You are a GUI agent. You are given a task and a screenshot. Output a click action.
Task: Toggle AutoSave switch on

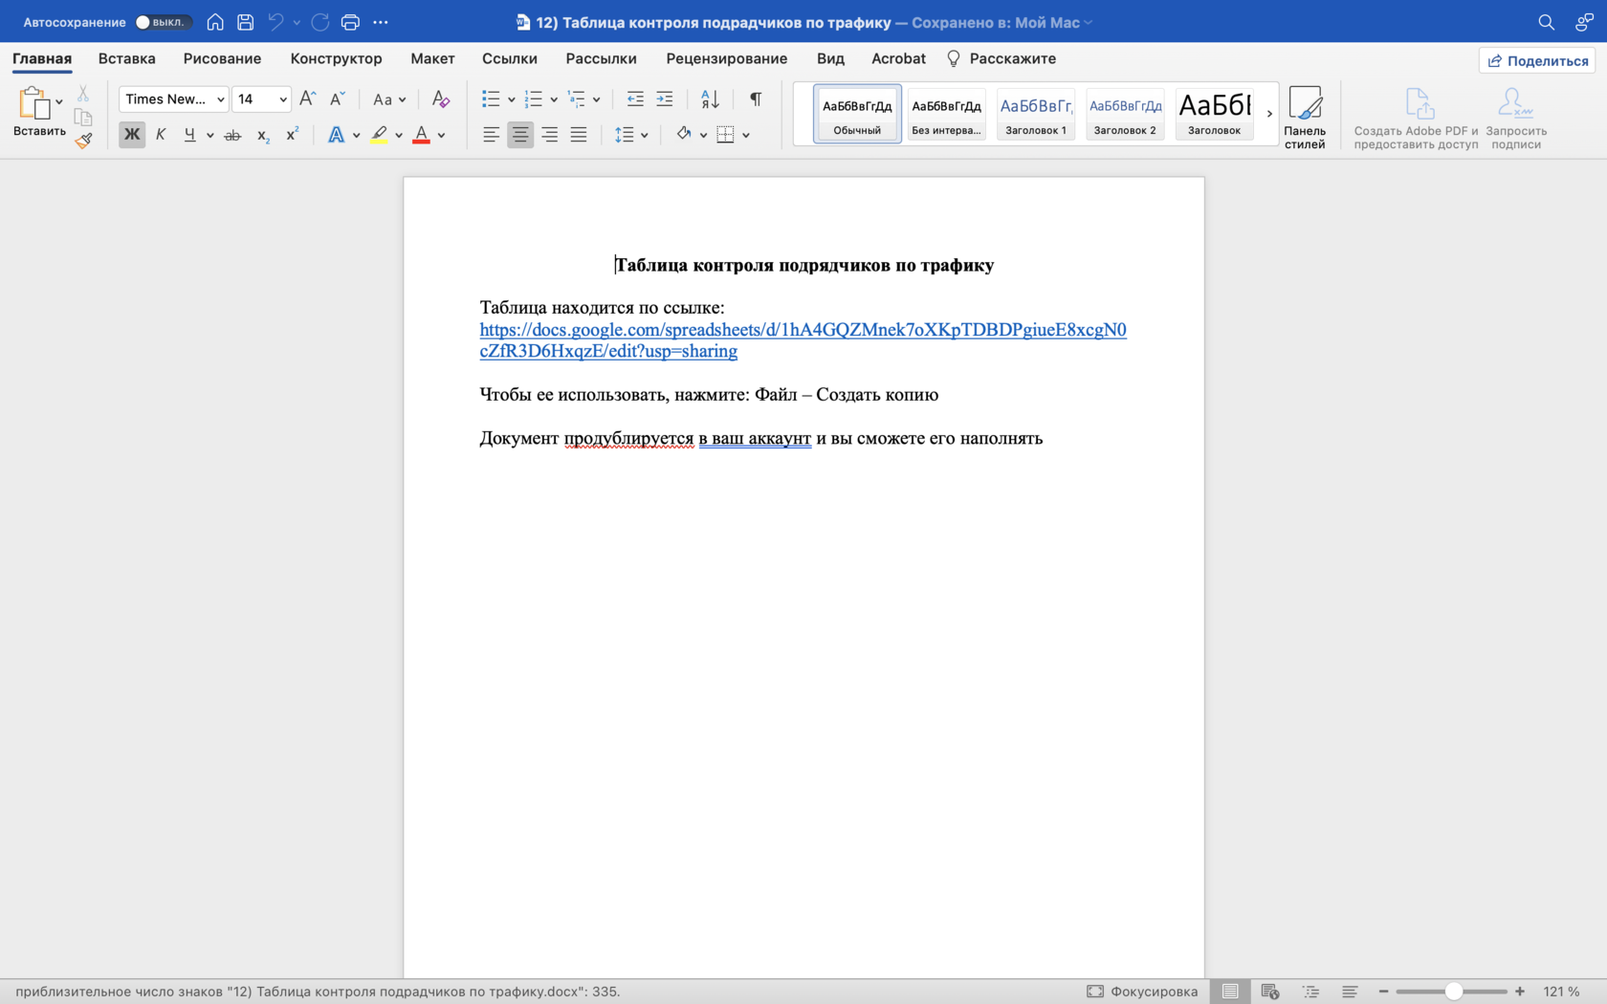pyautogui.click(x=163, y=22)
